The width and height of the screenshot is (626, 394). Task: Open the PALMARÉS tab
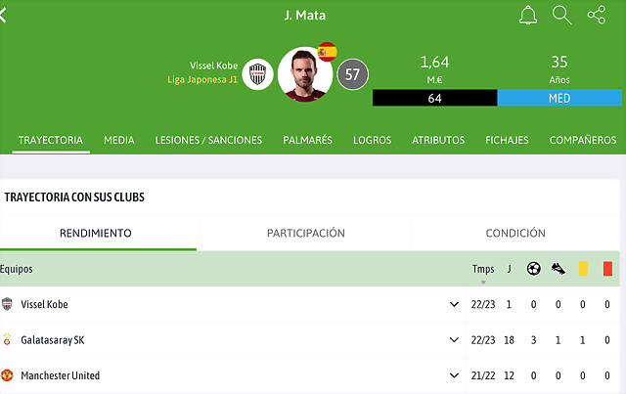pyautogui.click(x=307, y=140)
